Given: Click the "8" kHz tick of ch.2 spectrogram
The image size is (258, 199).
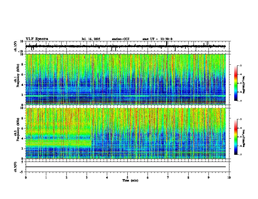Looking at the screenshot, I should pos(23,118).
